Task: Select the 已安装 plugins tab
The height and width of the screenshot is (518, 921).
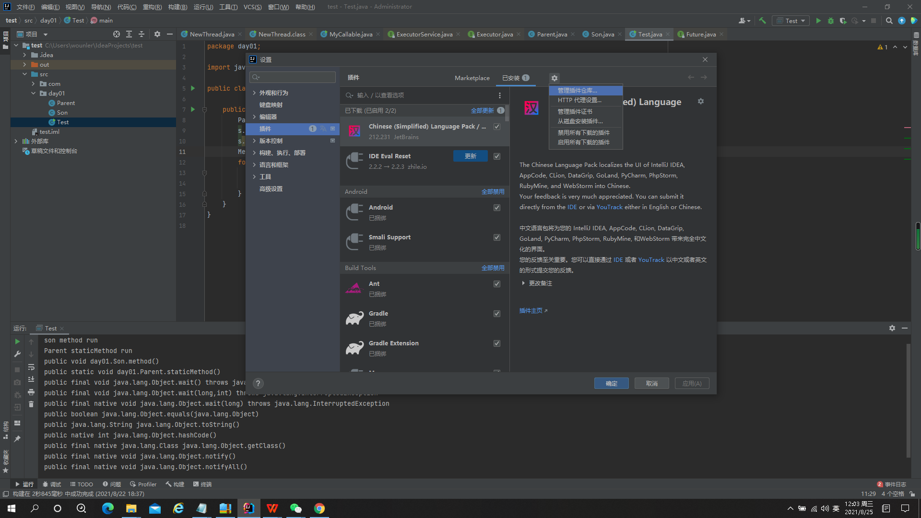Action: click(x=510, y=77)
